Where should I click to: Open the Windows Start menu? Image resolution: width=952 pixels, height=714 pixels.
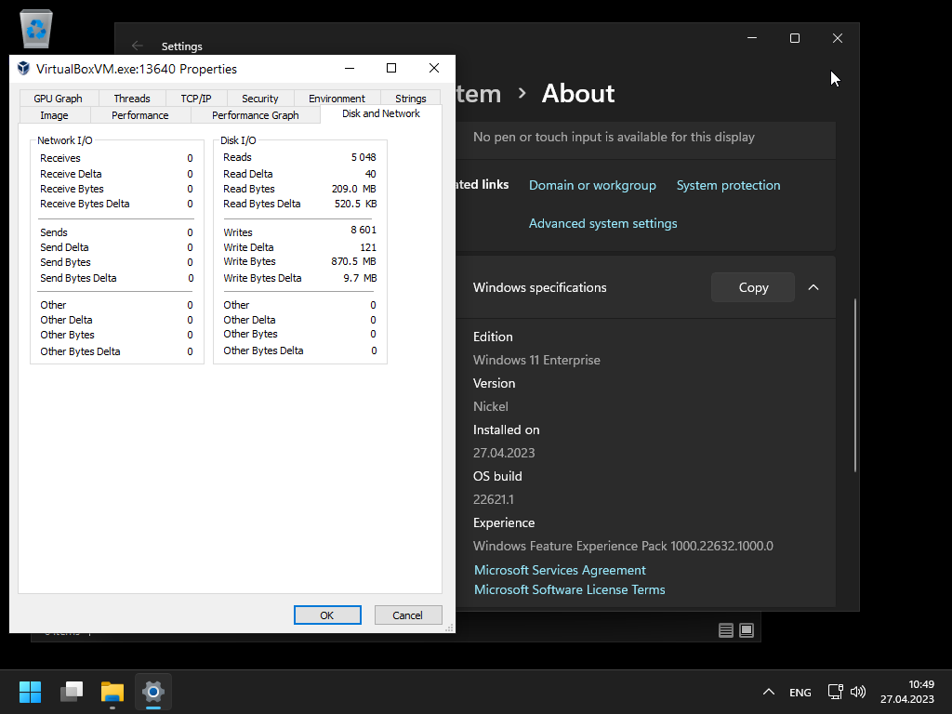click(x=30, y=692)
